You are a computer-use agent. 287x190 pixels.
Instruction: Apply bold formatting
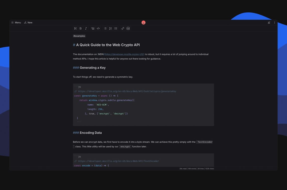pyautogui.click(x=81, y=29)
